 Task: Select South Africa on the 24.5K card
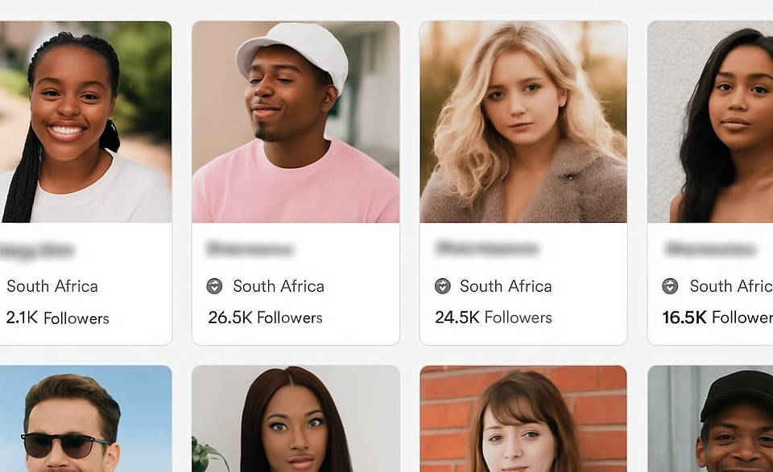coord(506,286)
